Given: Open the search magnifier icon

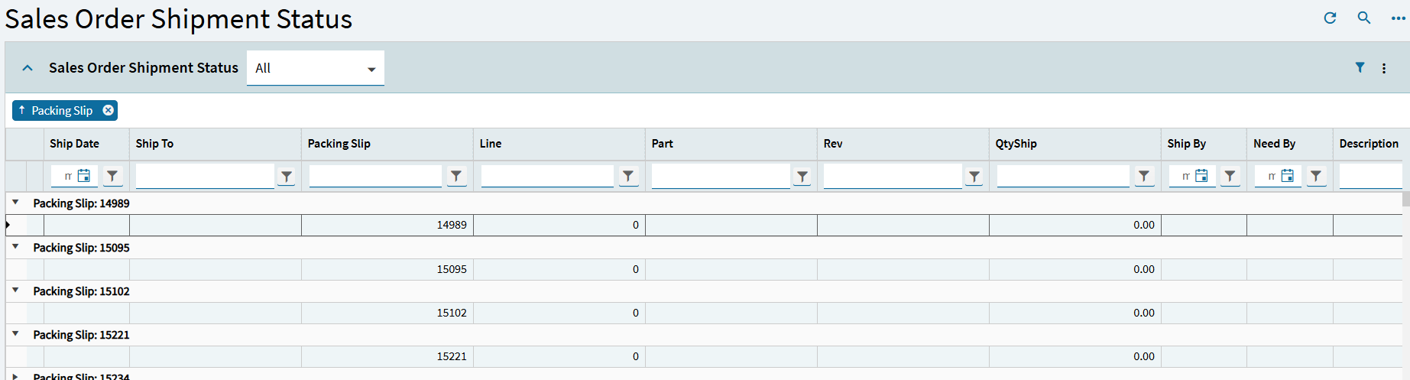Looking at the screenshot, I should pyautogui.click(x=1363, y=18).
